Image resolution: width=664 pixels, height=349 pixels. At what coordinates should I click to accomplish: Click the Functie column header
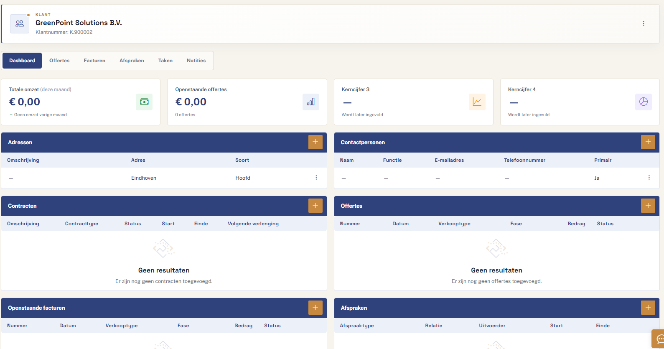[x=392, y=160]
